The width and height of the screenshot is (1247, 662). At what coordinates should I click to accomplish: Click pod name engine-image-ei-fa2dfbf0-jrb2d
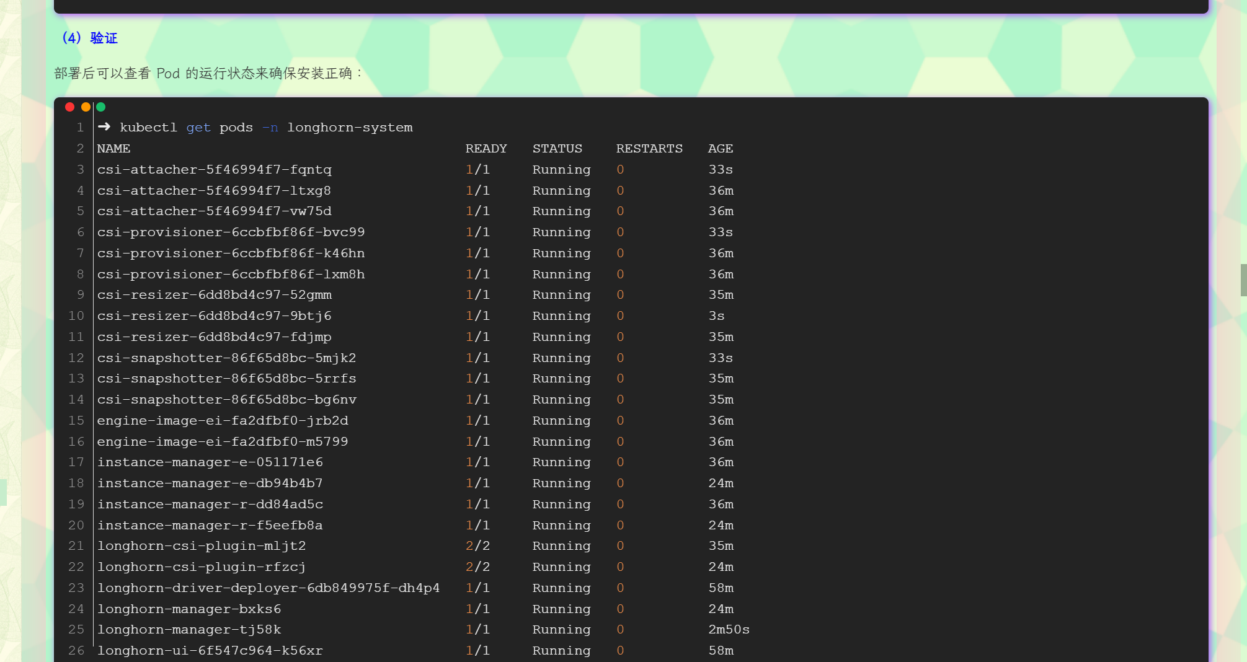(223, 421)
